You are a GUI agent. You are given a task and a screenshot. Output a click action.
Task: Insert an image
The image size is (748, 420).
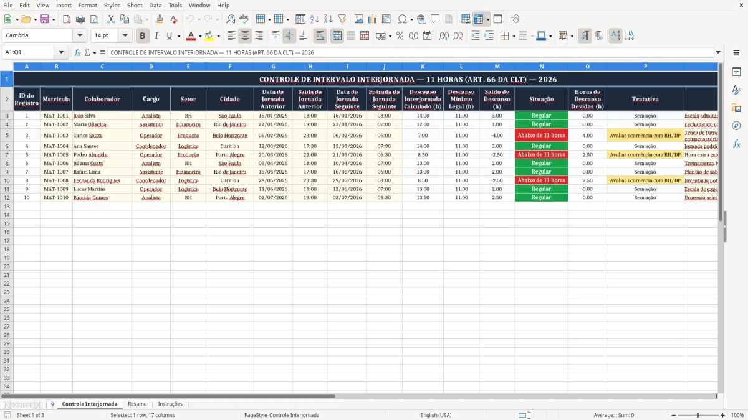(359, 19)
